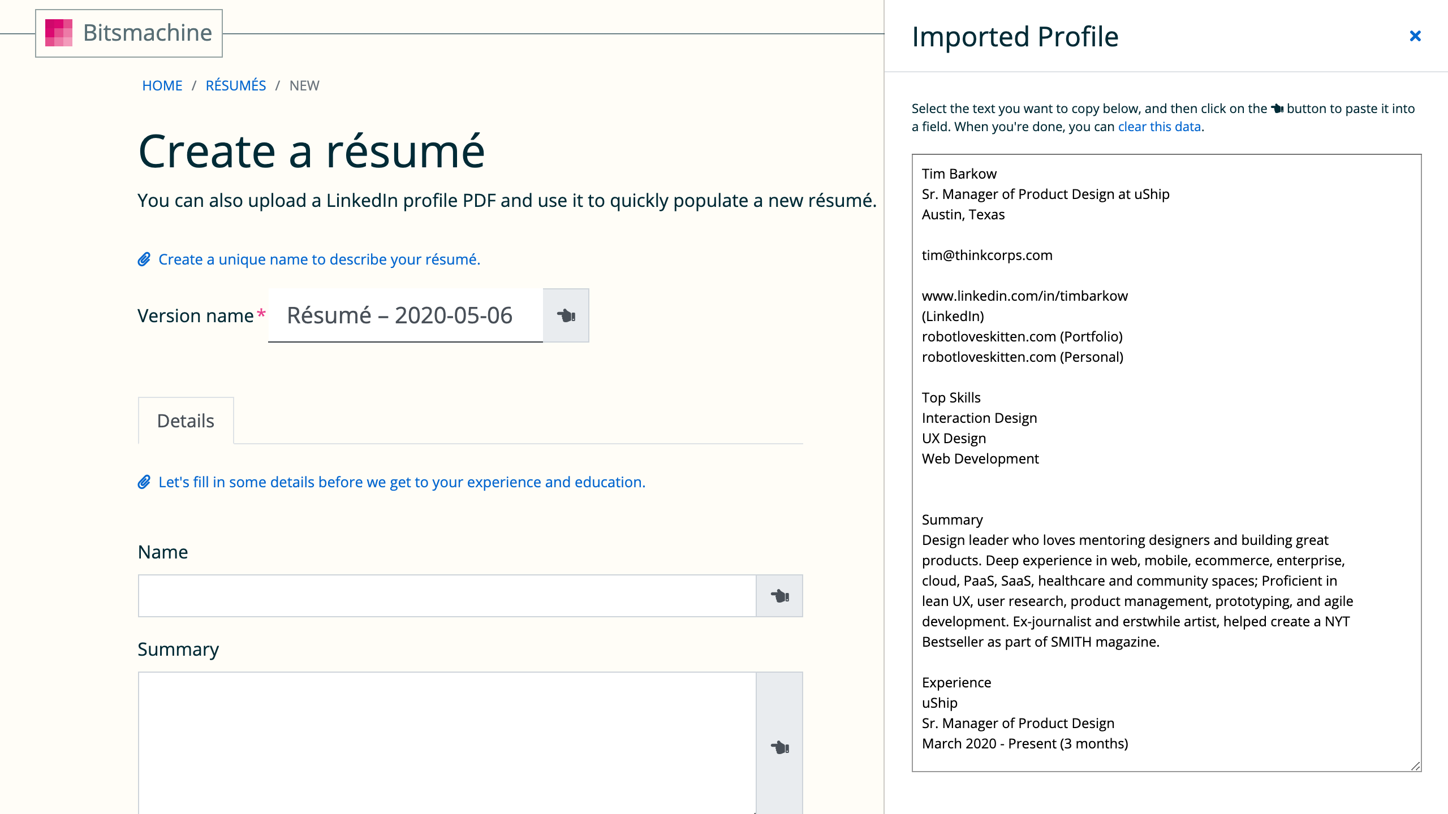Click 'www.linkedin.com/in/timbarkow' text

[1025, 296]
